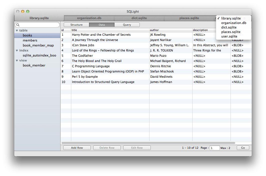Select the places.sqlite tab

189,18
